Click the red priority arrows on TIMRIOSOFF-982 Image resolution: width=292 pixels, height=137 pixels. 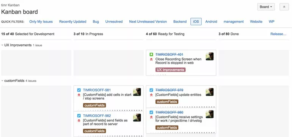coord(79,121)
